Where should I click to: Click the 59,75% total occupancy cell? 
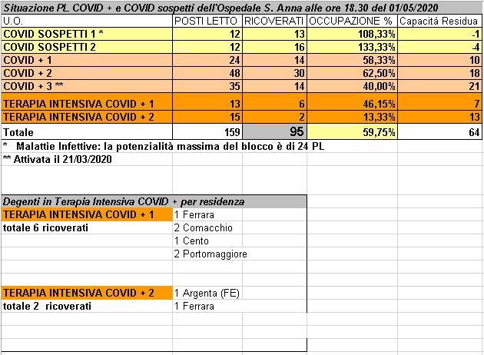[353, 132]
